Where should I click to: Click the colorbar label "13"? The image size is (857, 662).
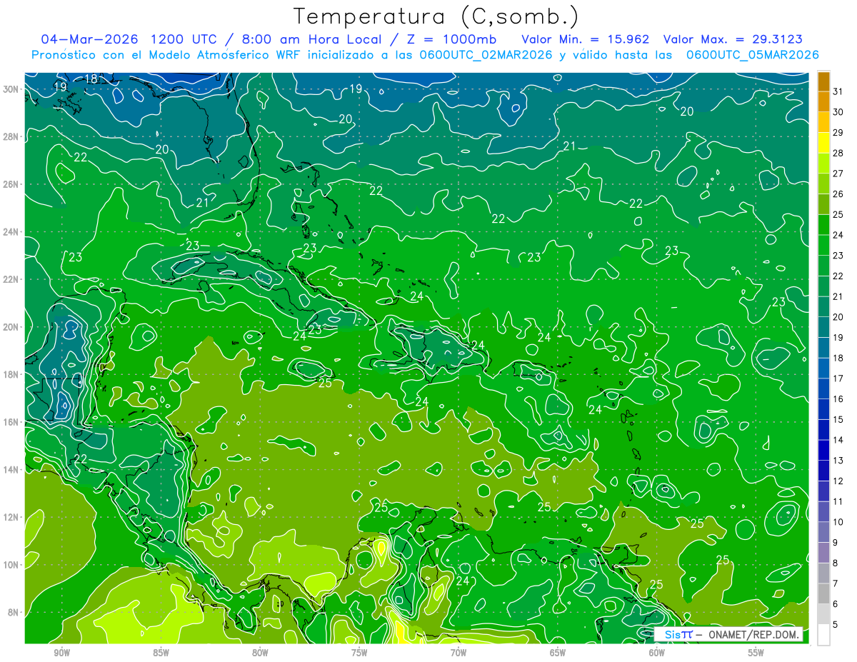click(838, 461)
